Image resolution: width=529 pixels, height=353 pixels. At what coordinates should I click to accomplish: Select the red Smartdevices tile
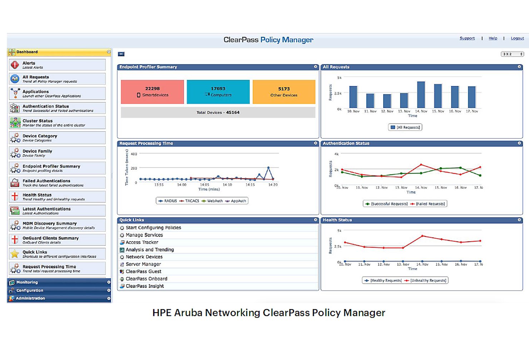tap(152, 92)
